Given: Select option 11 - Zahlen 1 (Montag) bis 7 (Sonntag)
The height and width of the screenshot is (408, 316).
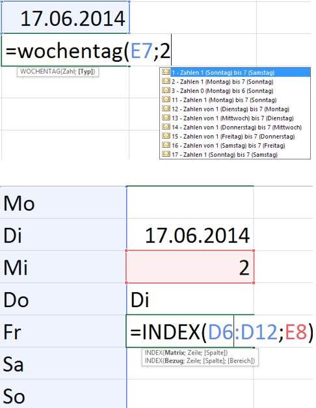Looking at the screenshot, I should 235,100.
